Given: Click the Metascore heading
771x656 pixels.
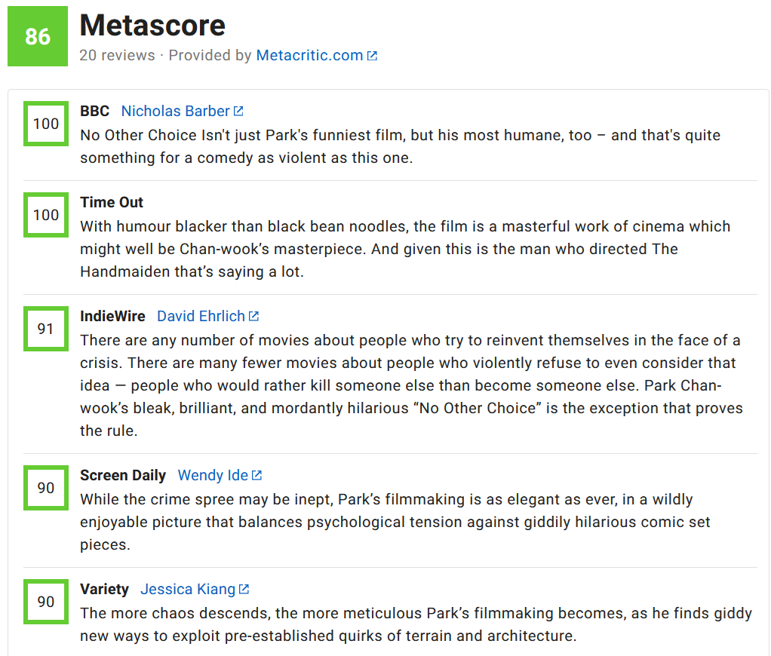Looking at the screenshot, I should 152,26.
